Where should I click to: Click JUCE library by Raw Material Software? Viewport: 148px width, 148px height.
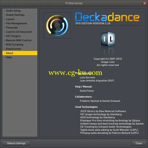103,111
